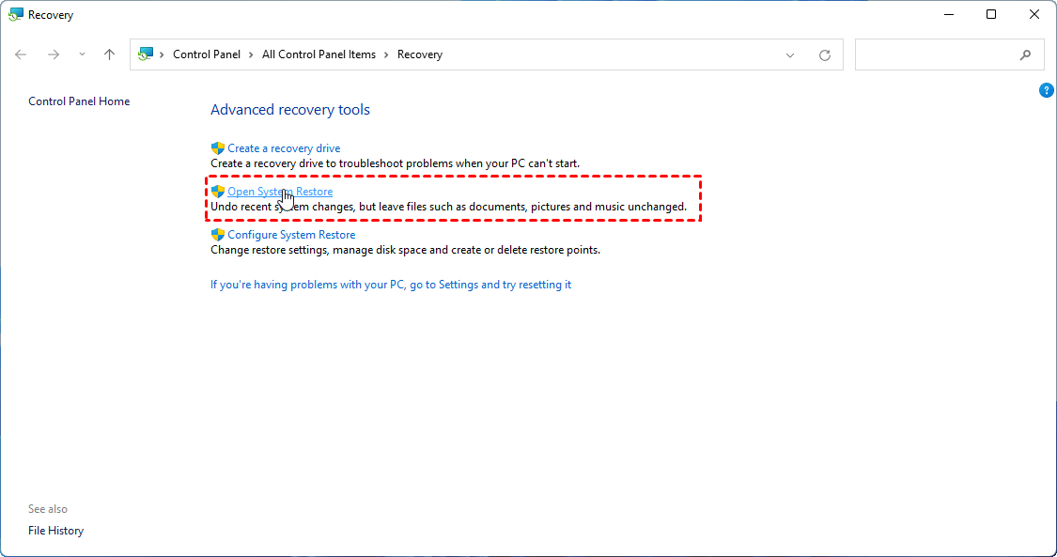Select All Control Panel Items breadcrumb
Screen dimensions: 1057x557
pos(319,54)
